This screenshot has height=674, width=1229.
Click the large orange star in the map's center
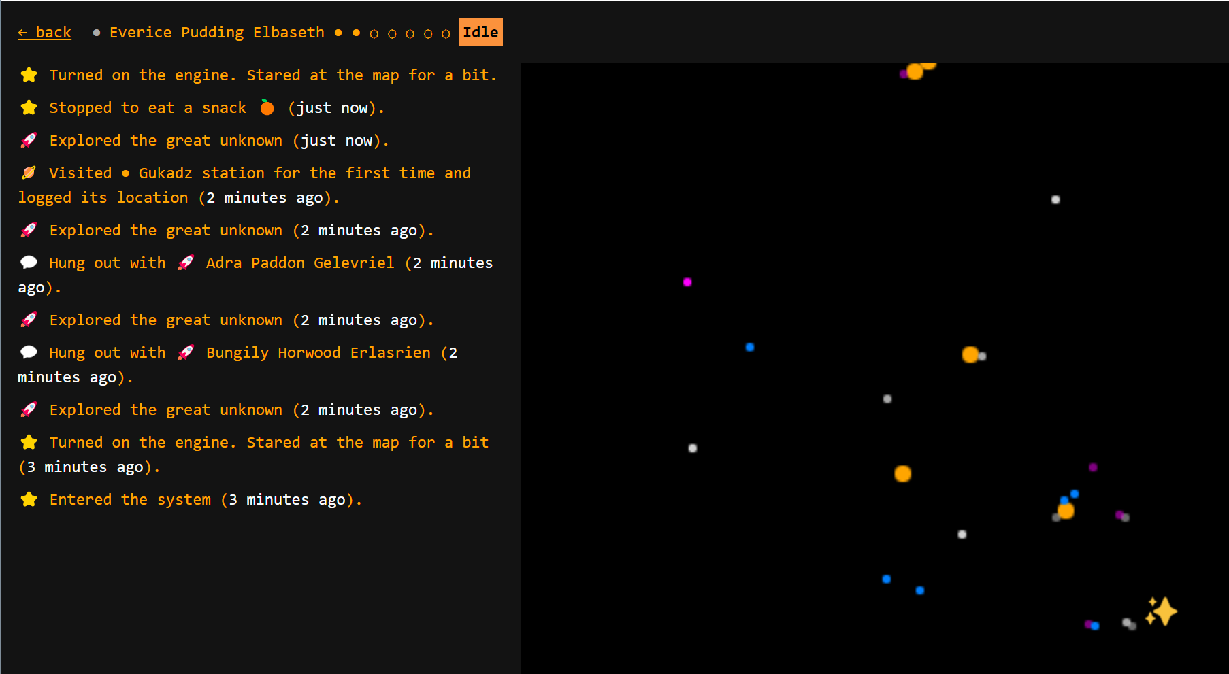point(902,474)
